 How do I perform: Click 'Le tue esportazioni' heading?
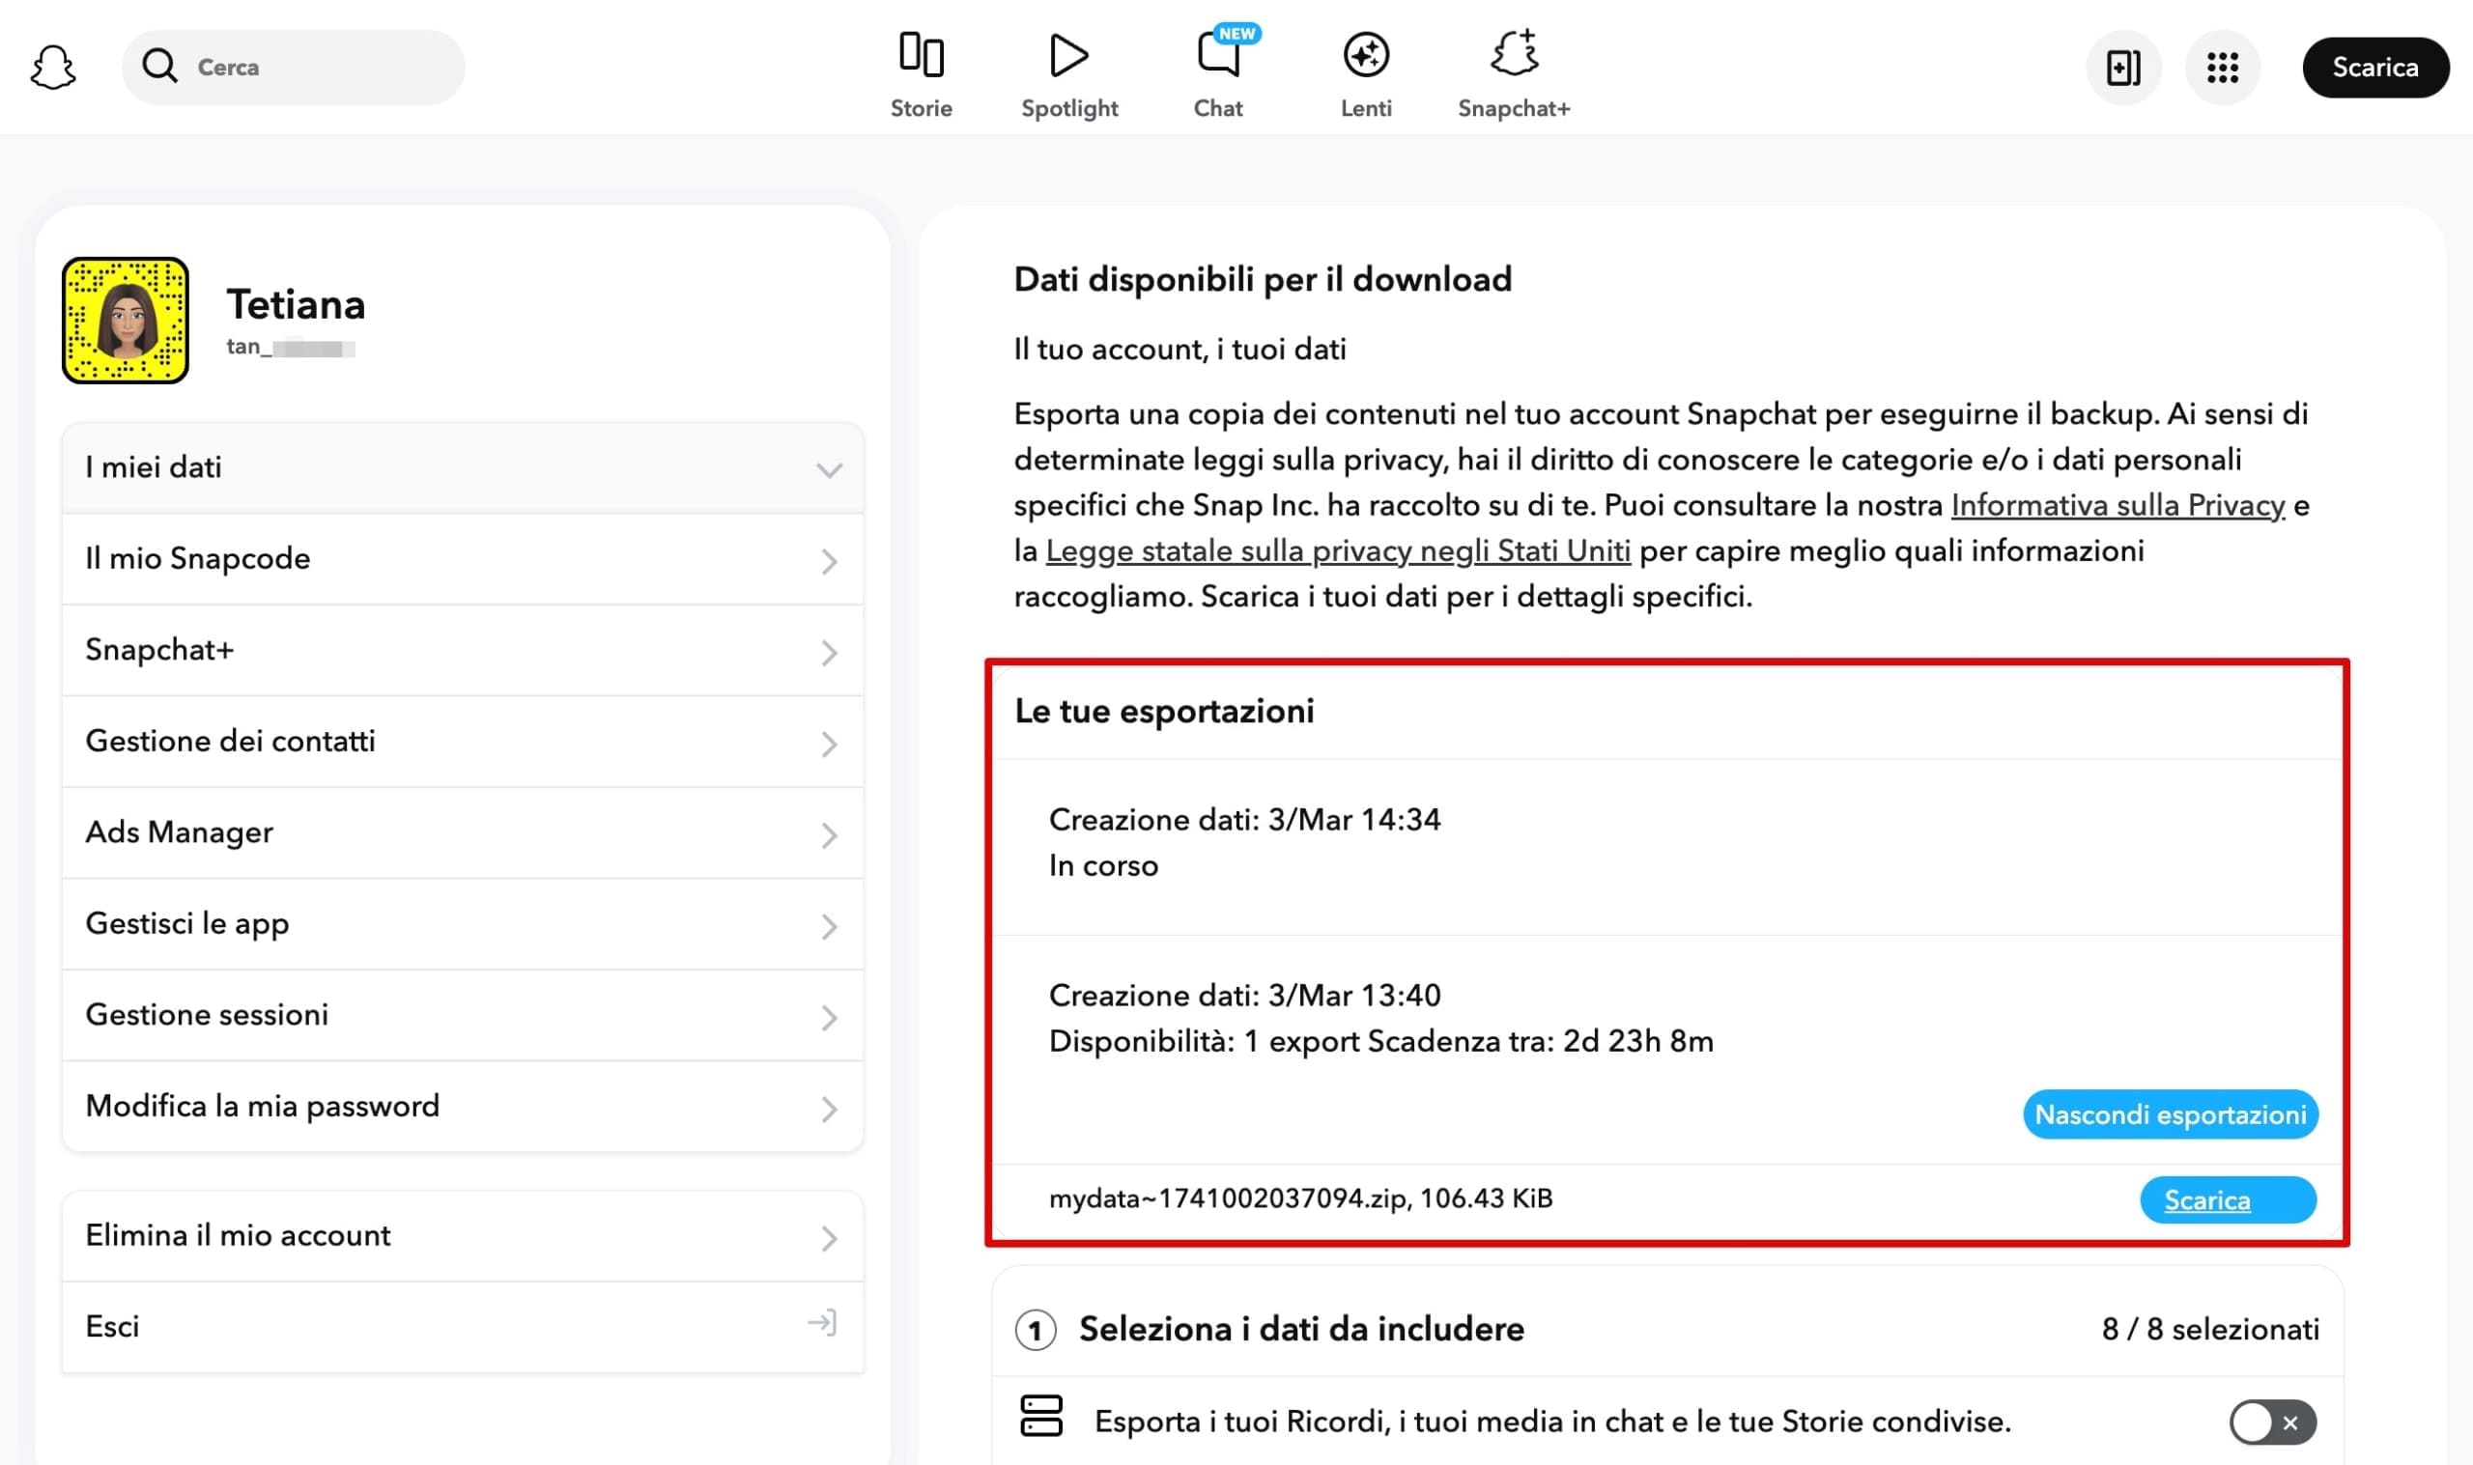(x=1164, y=711)
